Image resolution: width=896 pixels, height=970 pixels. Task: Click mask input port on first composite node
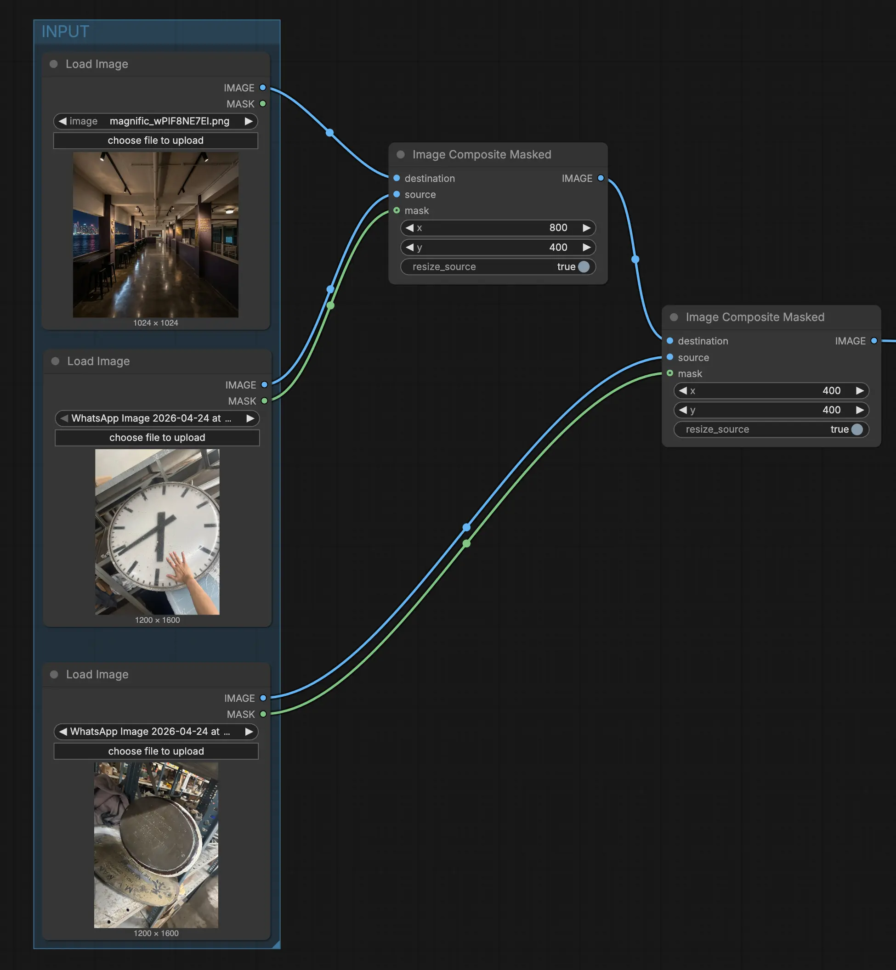[397, 210]
